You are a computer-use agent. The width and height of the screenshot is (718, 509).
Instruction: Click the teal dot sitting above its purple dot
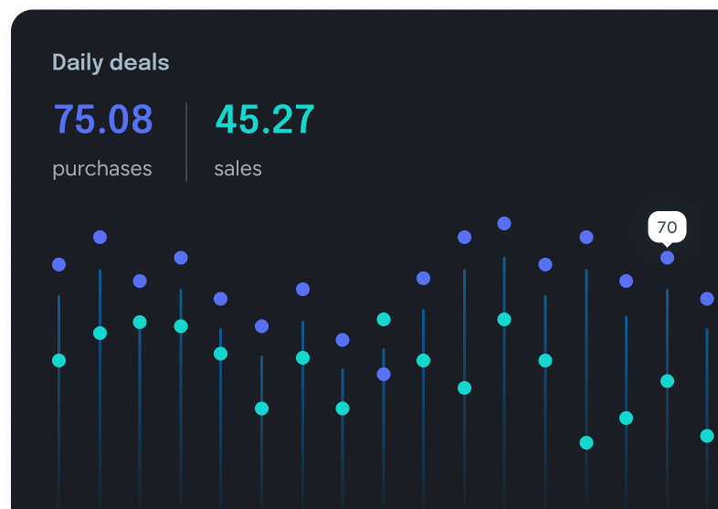384,319
